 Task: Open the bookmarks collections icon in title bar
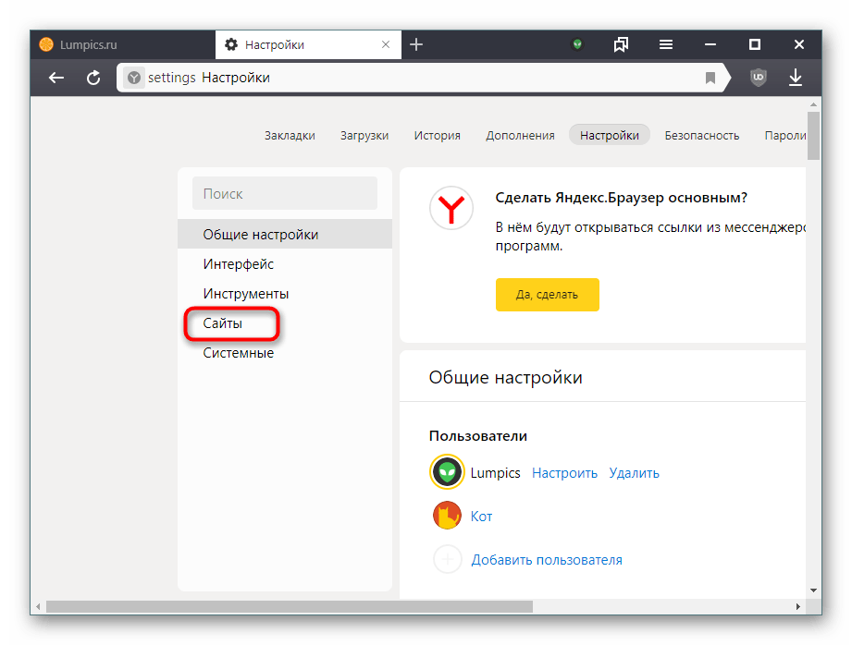[621, 44]
